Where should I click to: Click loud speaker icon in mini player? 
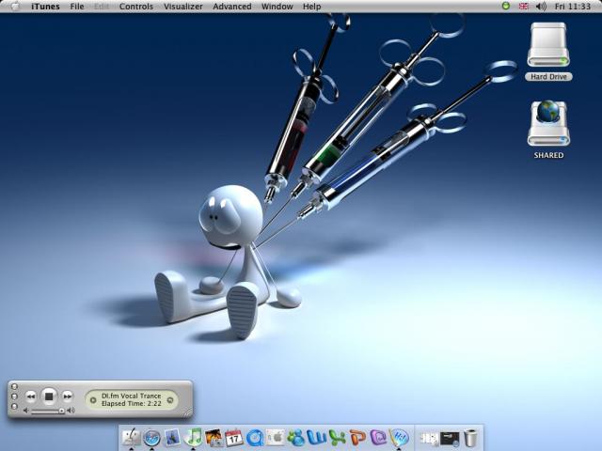pyautogui.click(x=71, y=411)
